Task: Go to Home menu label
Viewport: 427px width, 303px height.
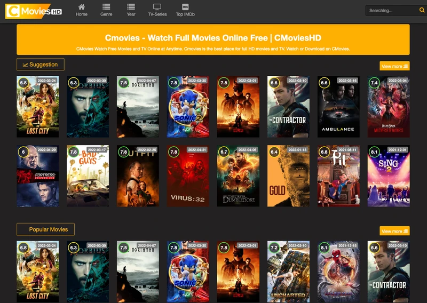Action: tap(82, 14)
